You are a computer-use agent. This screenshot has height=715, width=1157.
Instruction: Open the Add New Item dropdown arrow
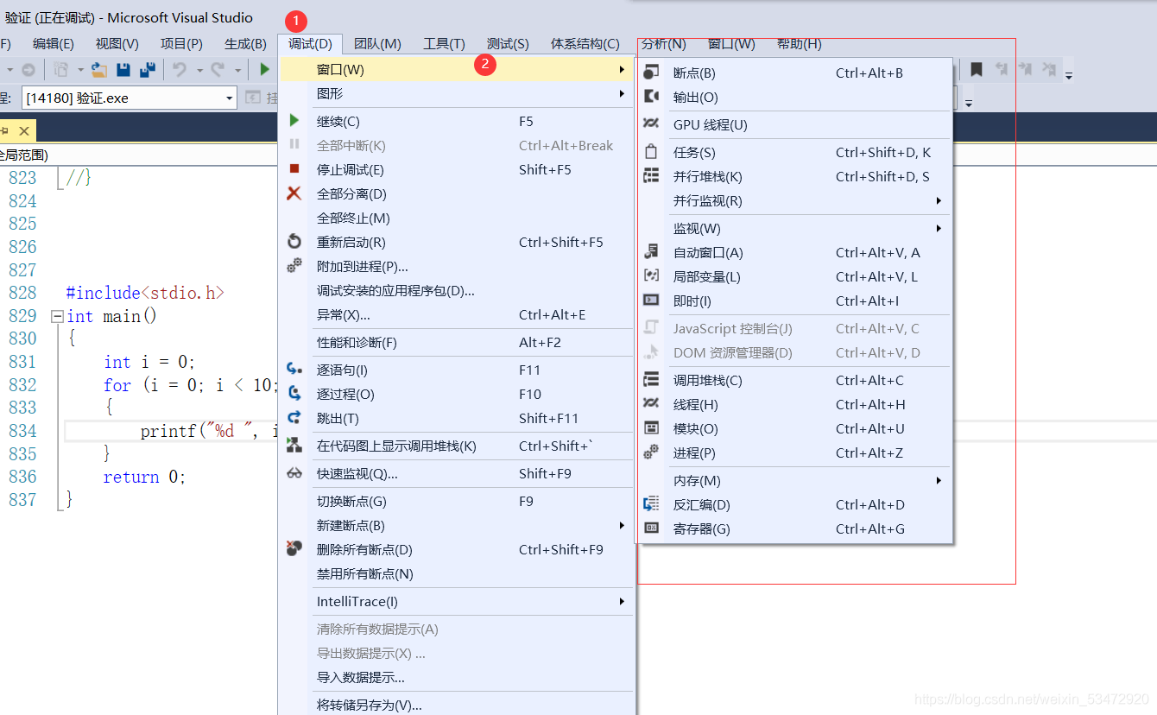80,70
